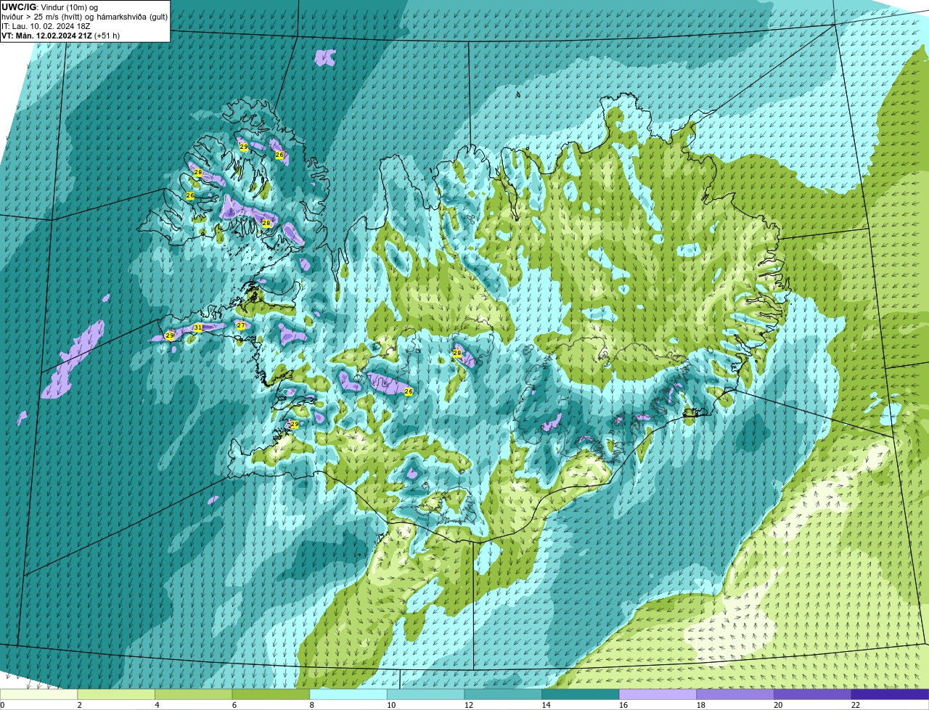Click the 8–10 m/s pale cyan legend swatch

[348, 695]
